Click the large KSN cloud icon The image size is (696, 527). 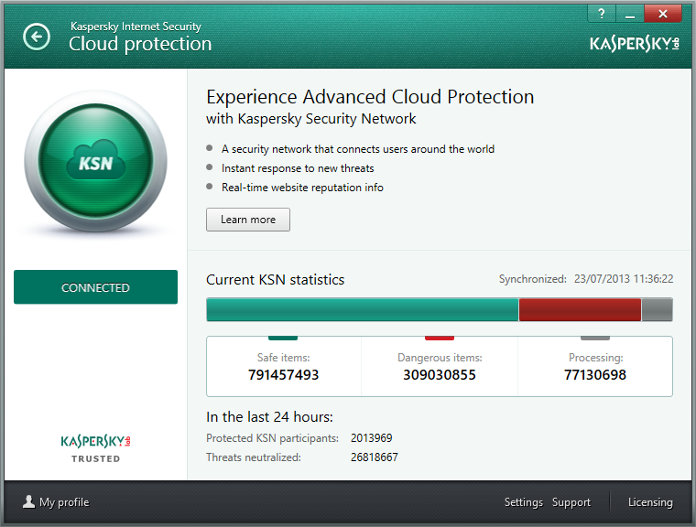95,163
